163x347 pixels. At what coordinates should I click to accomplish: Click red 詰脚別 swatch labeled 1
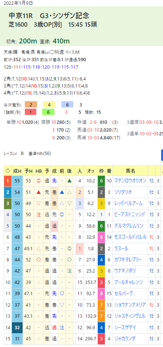point(31,112)
